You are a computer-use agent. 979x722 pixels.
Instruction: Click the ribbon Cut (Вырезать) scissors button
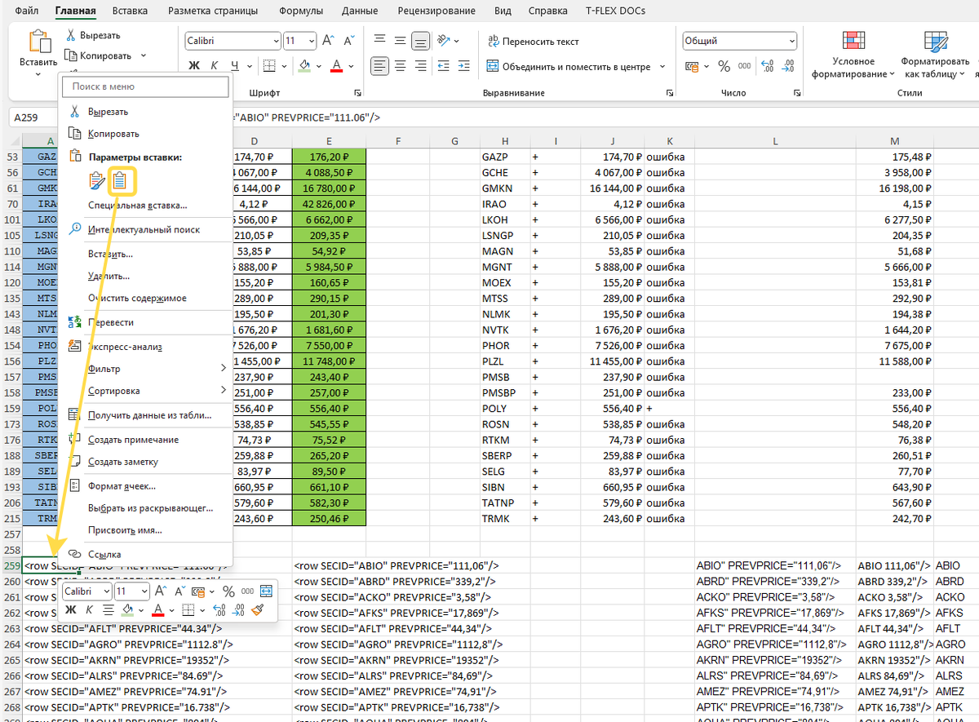93,35
